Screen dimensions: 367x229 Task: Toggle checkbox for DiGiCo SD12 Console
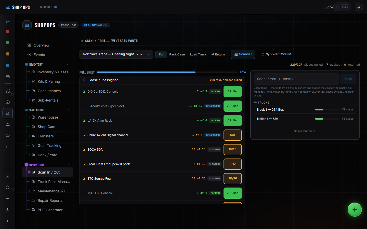coord(84,92)
